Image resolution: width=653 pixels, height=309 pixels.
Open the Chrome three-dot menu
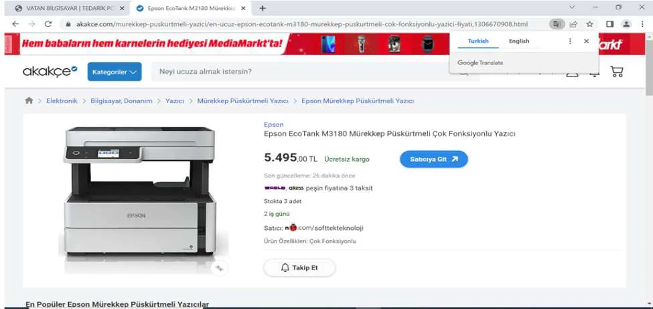[x=644, y=24]
